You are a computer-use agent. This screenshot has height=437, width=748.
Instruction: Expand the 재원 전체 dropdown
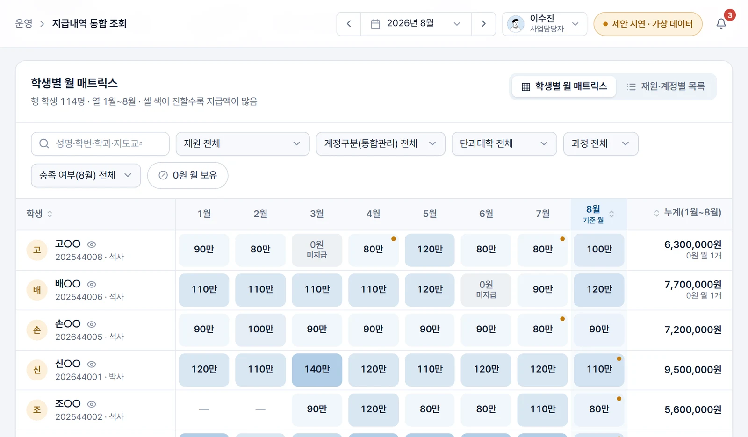tap(243, 143)
